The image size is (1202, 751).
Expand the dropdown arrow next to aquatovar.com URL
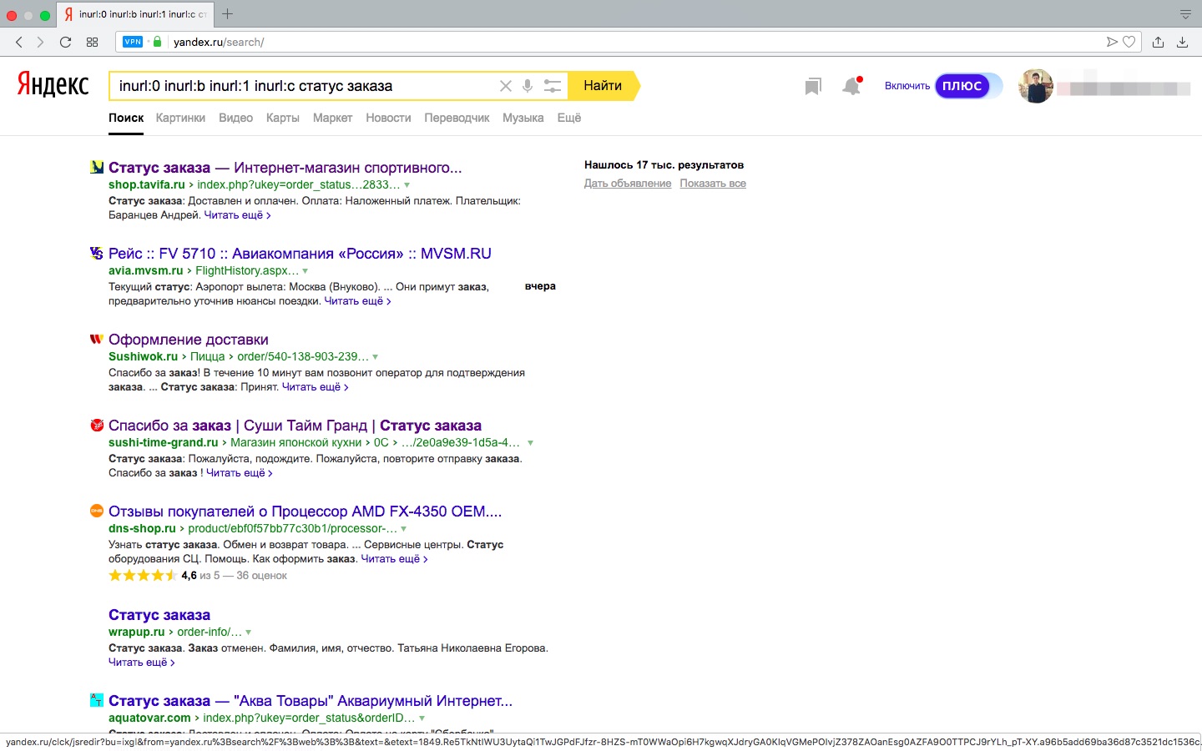[x=422, y=718]
